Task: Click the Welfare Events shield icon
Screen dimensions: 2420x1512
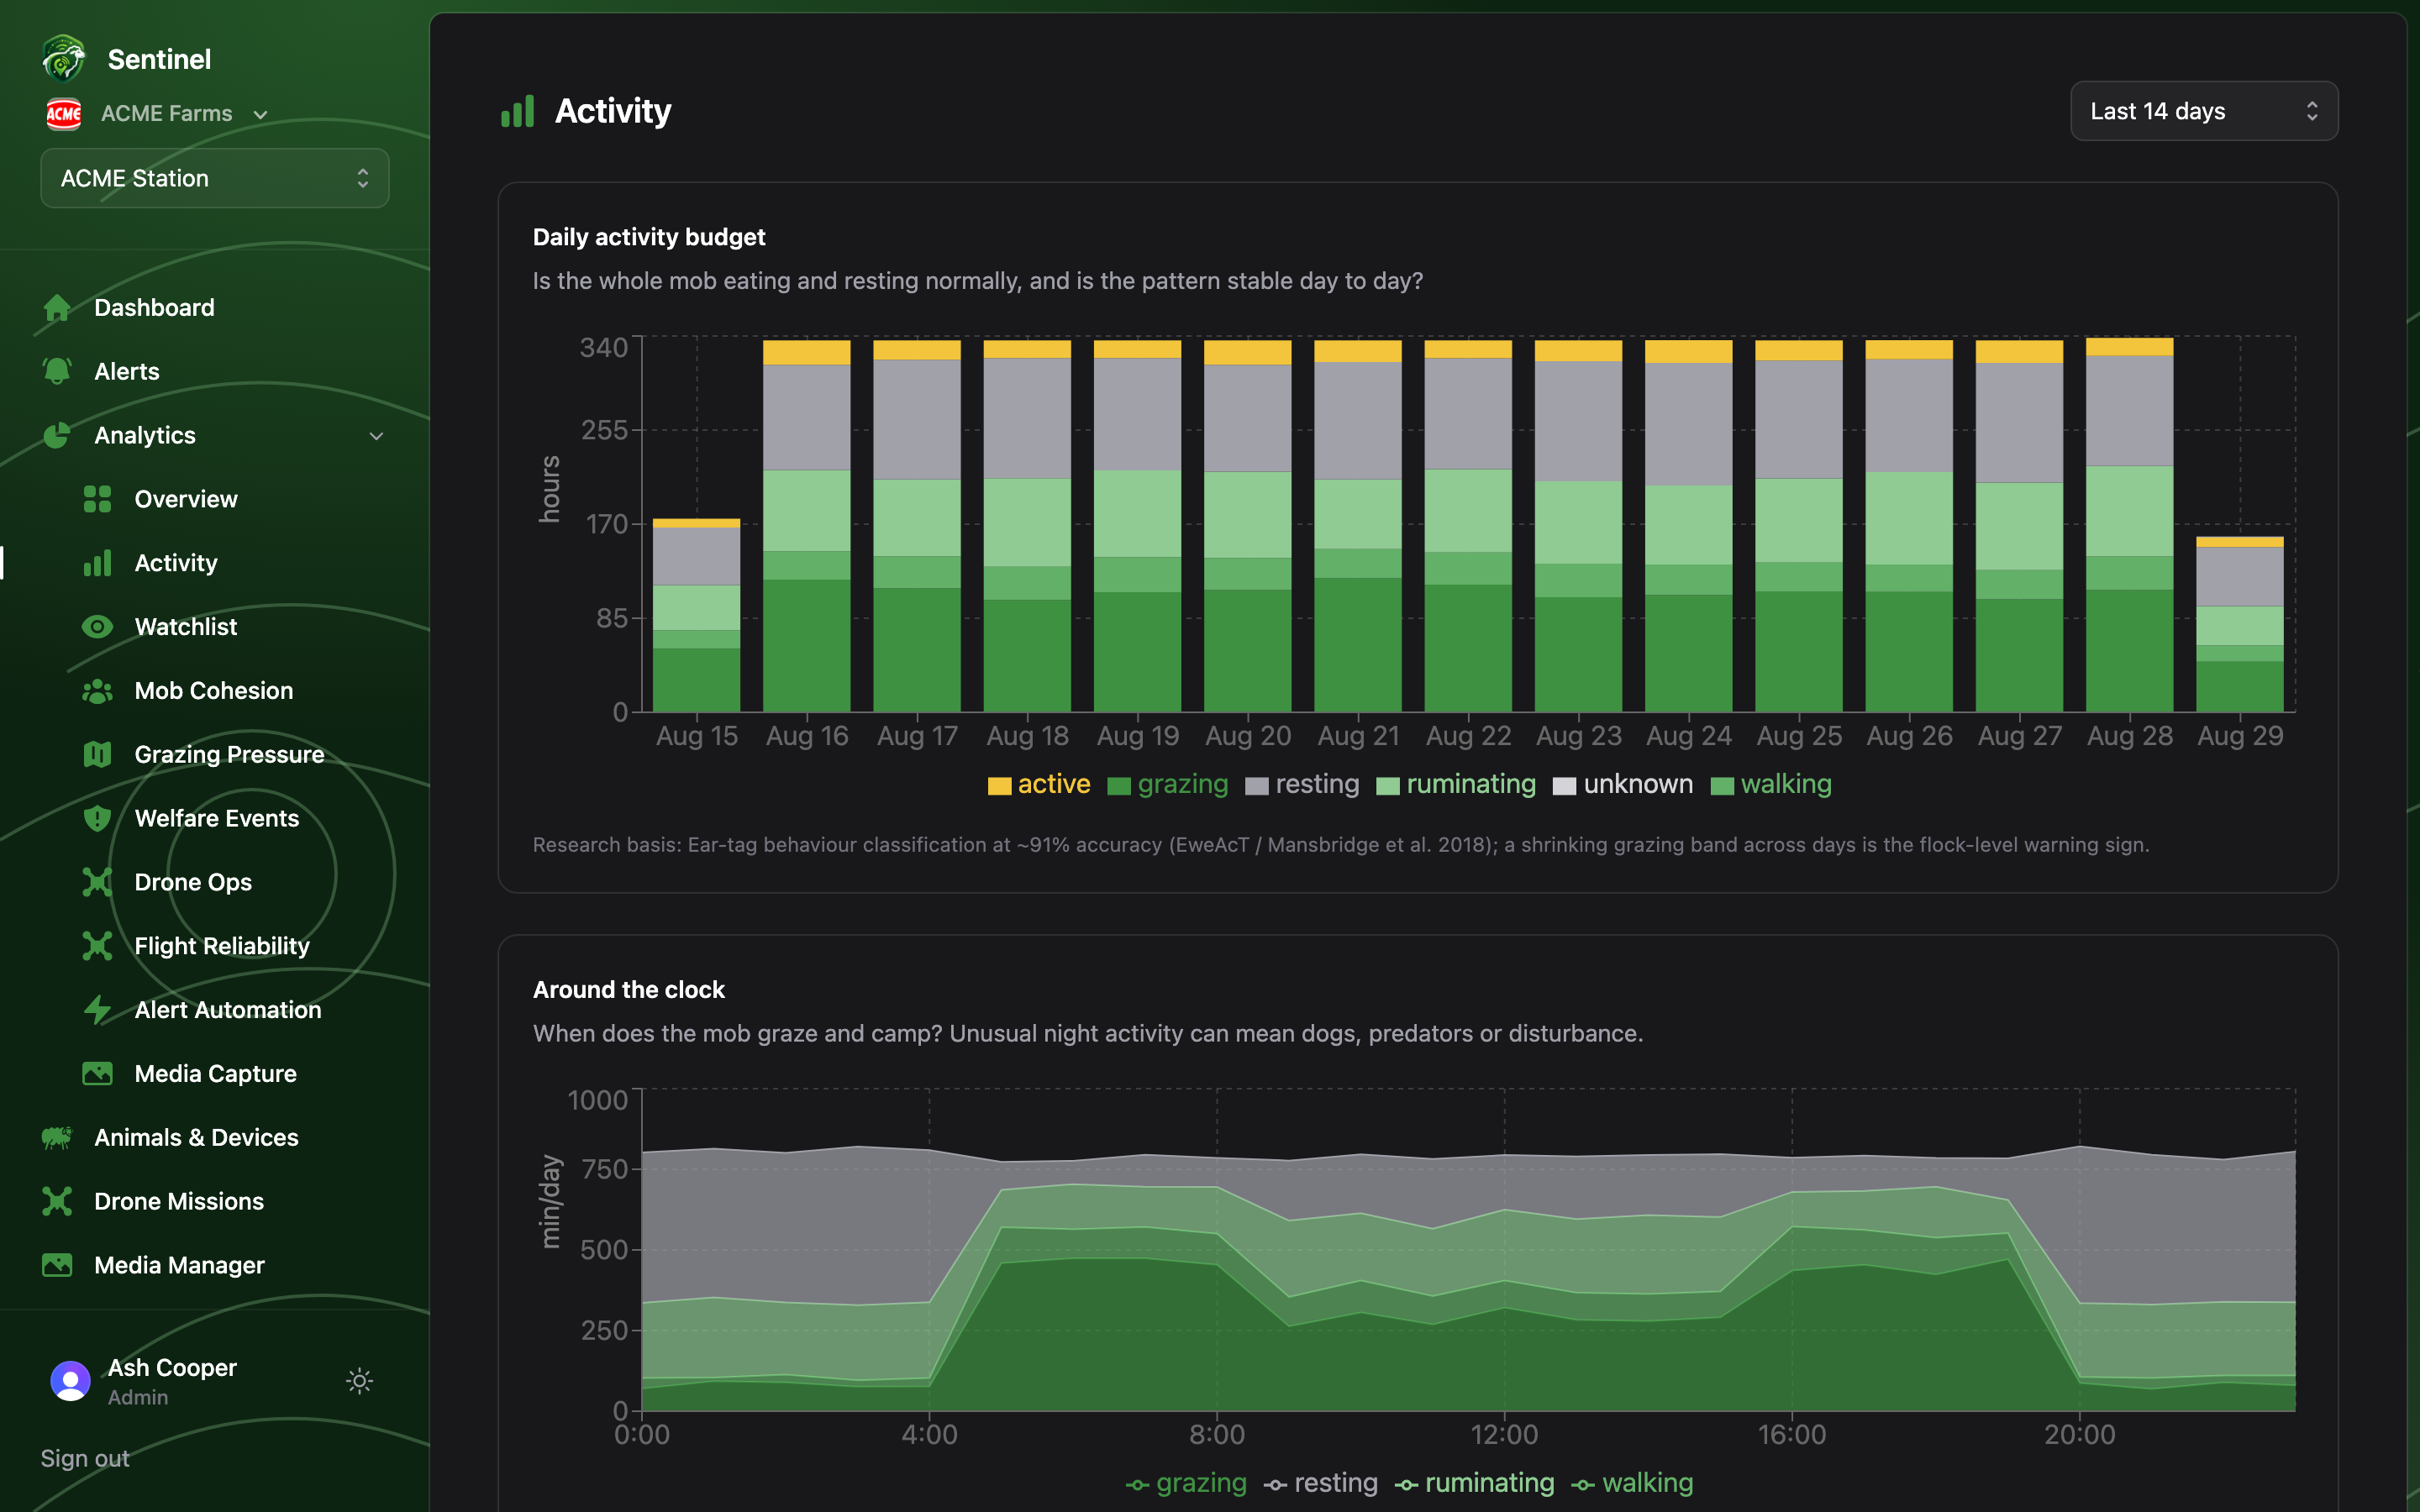Action: click(97, 819)
